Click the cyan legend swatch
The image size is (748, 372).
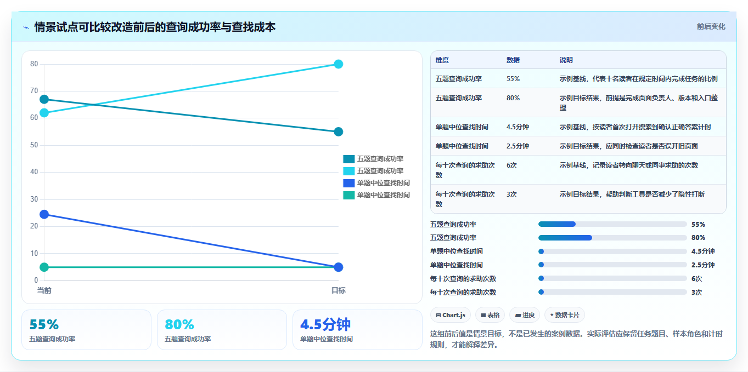click(348, 171)
